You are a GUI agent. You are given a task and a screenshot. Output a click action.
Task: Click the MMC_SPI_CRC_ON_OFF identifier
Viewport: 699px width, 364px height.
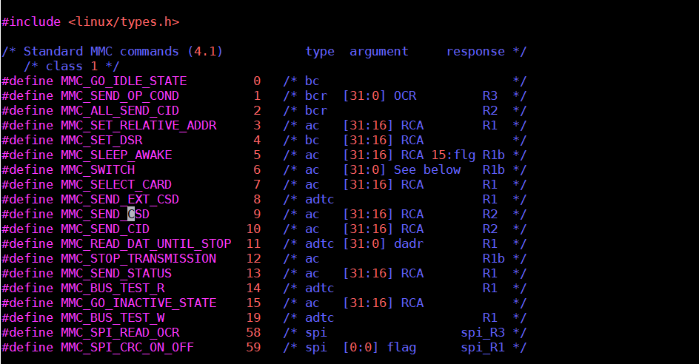click(127, 347)
